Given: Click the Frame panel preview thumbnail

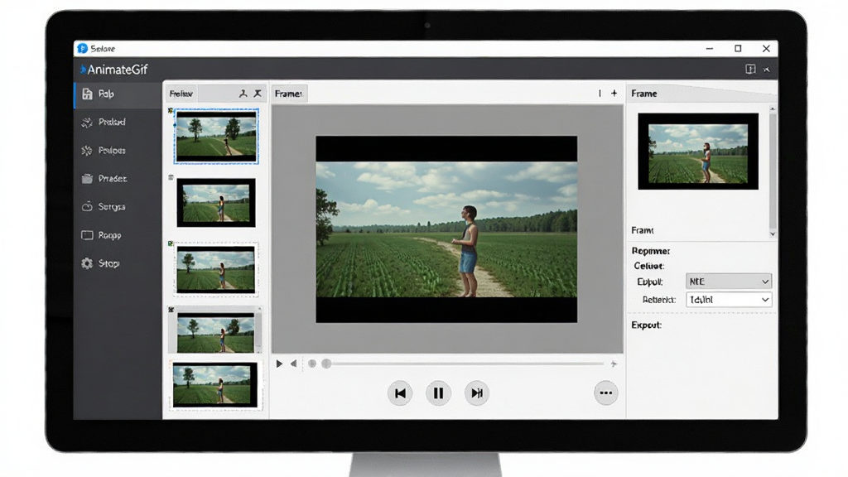Looking at the screenshot, I should click(x=698, y=152).
